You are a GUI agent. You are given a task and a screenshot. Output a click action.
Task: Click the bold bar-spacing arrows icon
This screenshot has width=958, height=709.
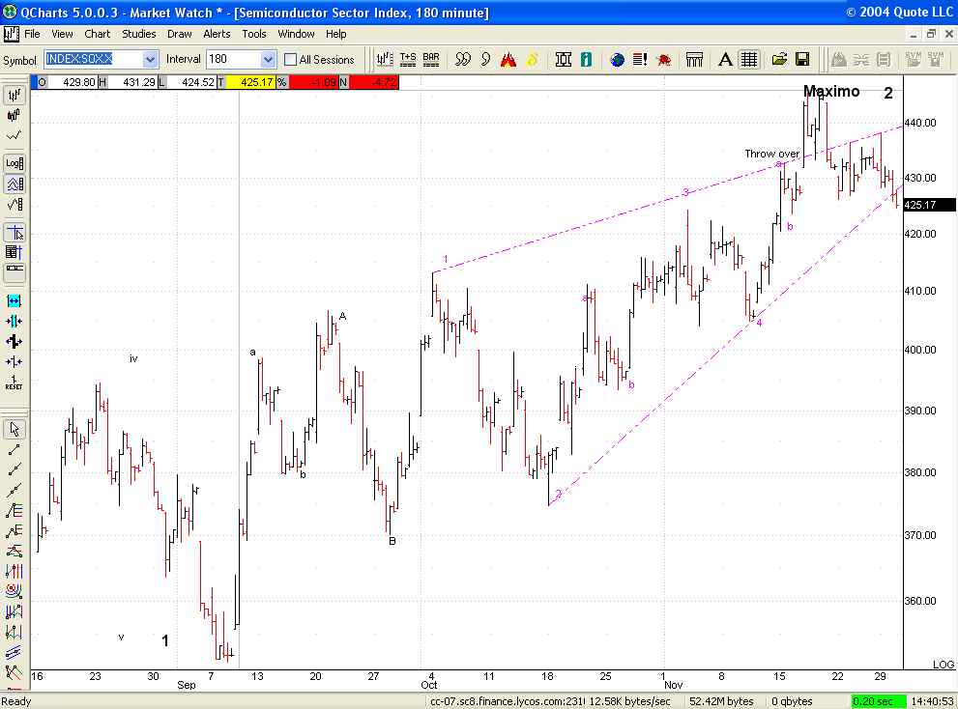click(x=15, y=342)
